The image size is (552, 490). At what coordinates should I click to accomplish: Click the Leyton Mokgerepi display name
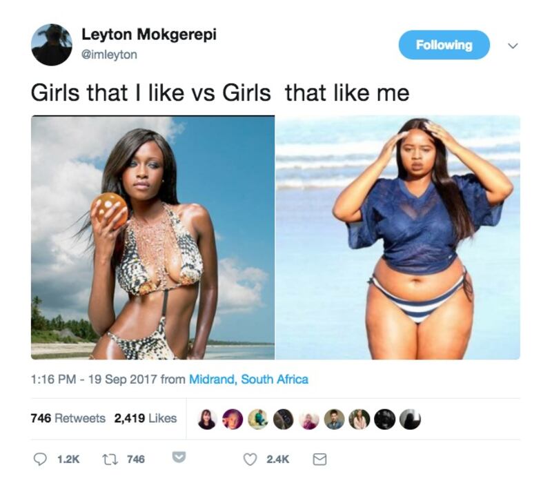click(x=149, y=34)
